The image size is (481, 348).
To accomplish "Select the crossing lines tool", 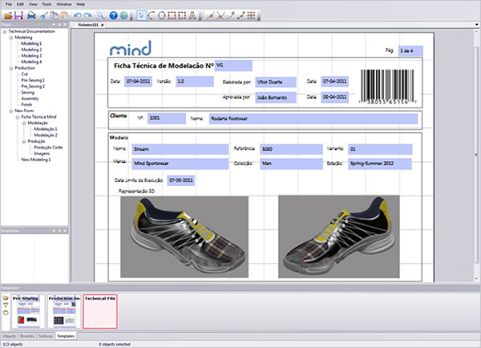I will [220, 15].
